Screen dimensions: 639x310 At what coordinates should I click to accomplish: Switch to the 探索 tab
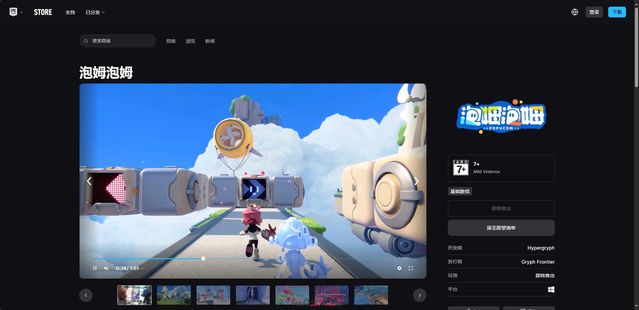click(x=171, y=41)
